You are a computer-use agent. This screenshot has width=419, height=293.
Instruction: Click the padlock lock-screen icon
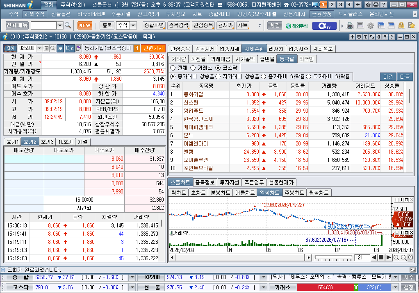tap(401, 26)
